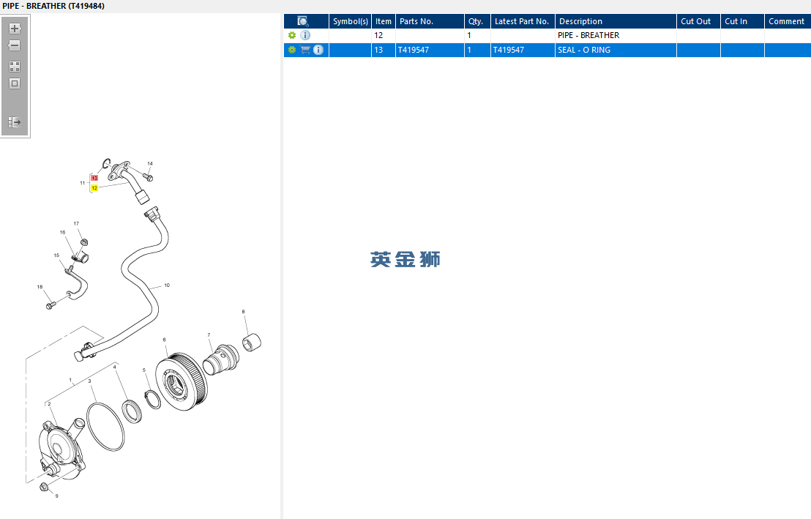Select the PIPE - BREATHER description cell
The image size is (811, 519).
coord(616,35)
